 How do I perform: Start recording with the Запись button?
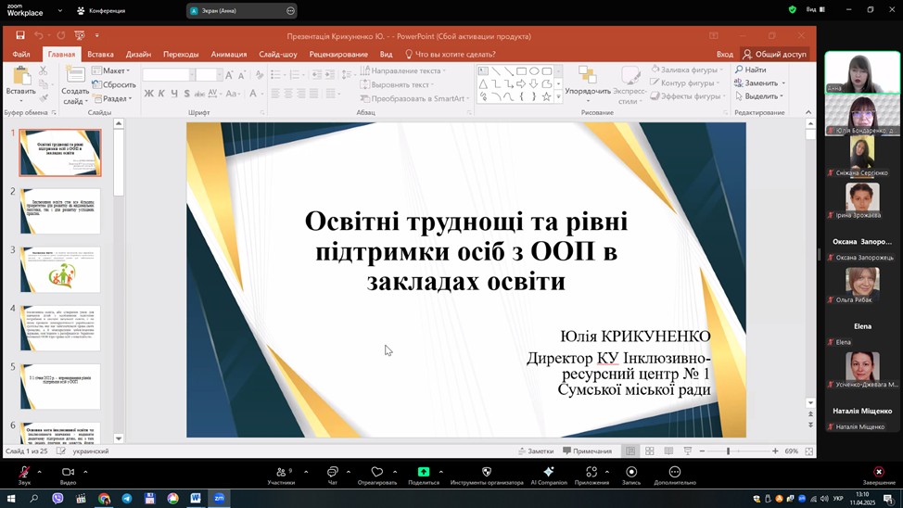click(631, 473)
